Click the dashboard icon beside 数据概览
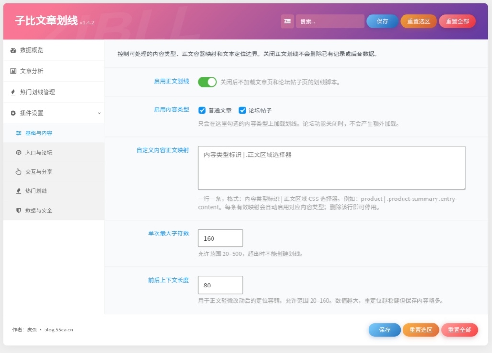The image size is (492, 353). 13,50
